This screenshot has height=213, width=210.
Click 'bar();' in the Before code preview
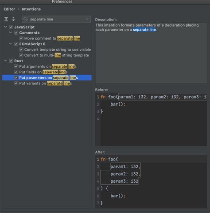point(118,104)
